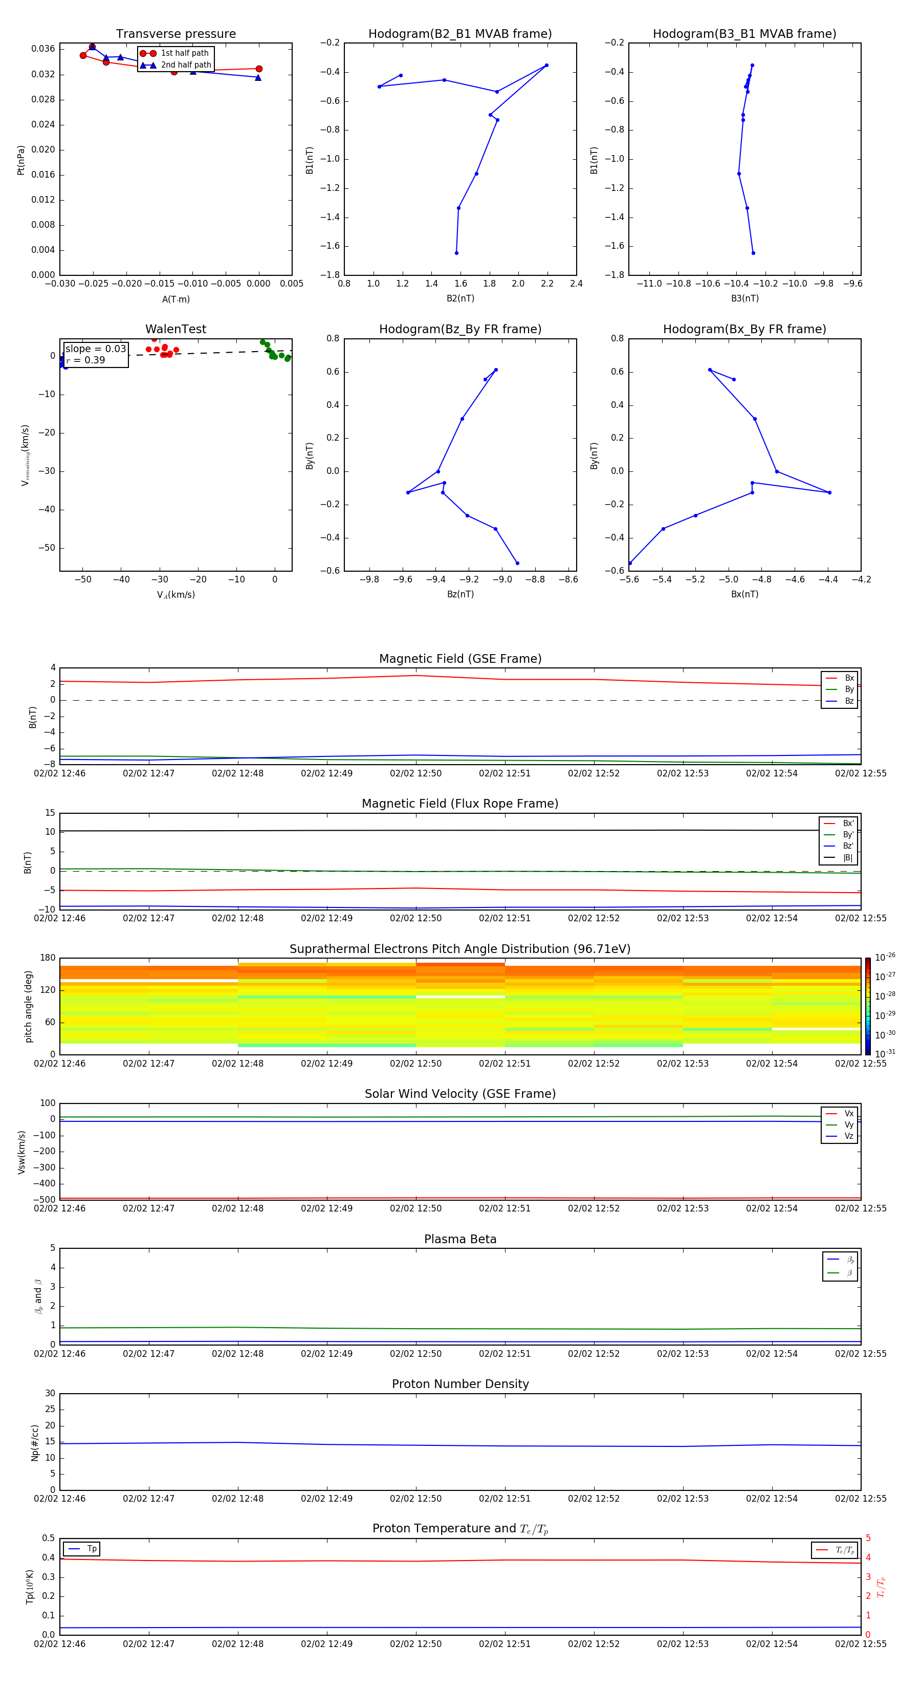Click the 'Bx(nT)' axis label
Image resolution: width=921 pixels, height=1689 pixels.
744,594
